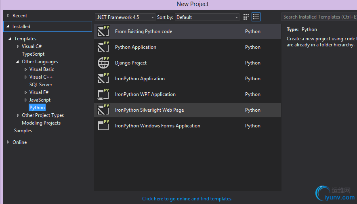Expand the Online section arrow

click(8, 142)
